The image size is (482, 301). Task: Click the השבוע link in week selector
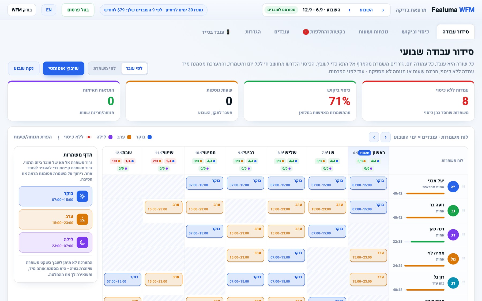coord(366,10)
